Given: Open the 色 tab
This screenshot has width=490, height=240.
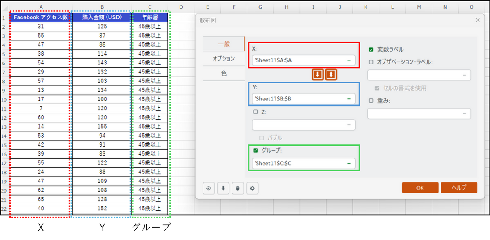Looking at the screenshot, I should coord(223,73).
